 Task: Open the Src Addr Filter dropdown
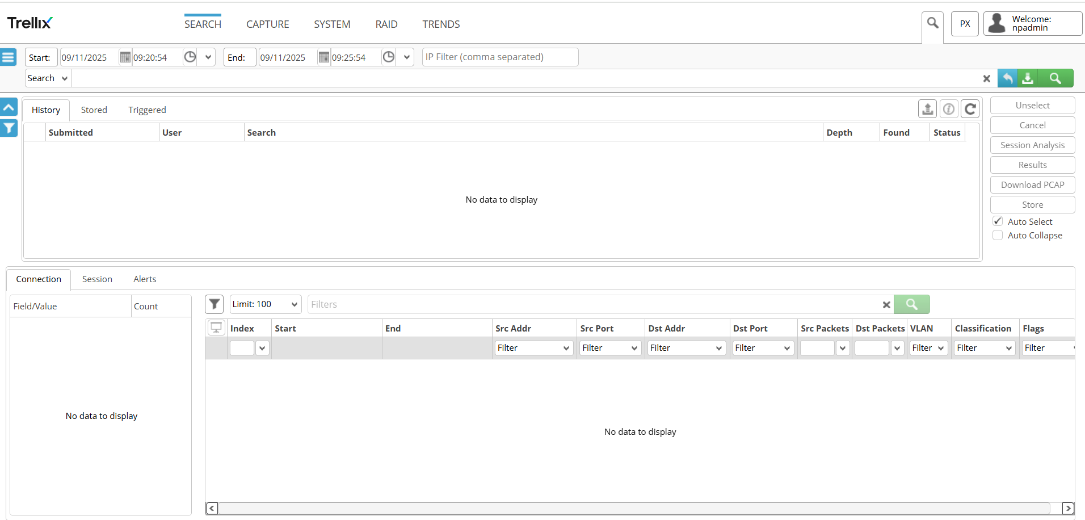[534, 348]
